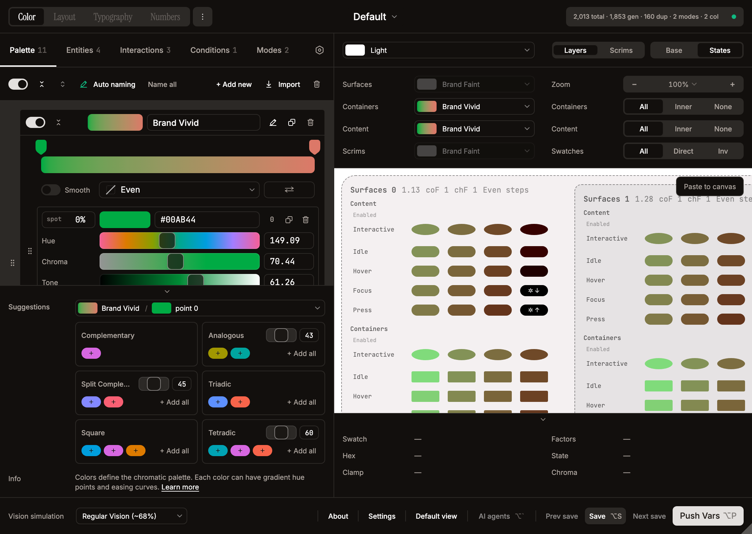Delete the Brand Vivid color with trash icon

[311, 122]
